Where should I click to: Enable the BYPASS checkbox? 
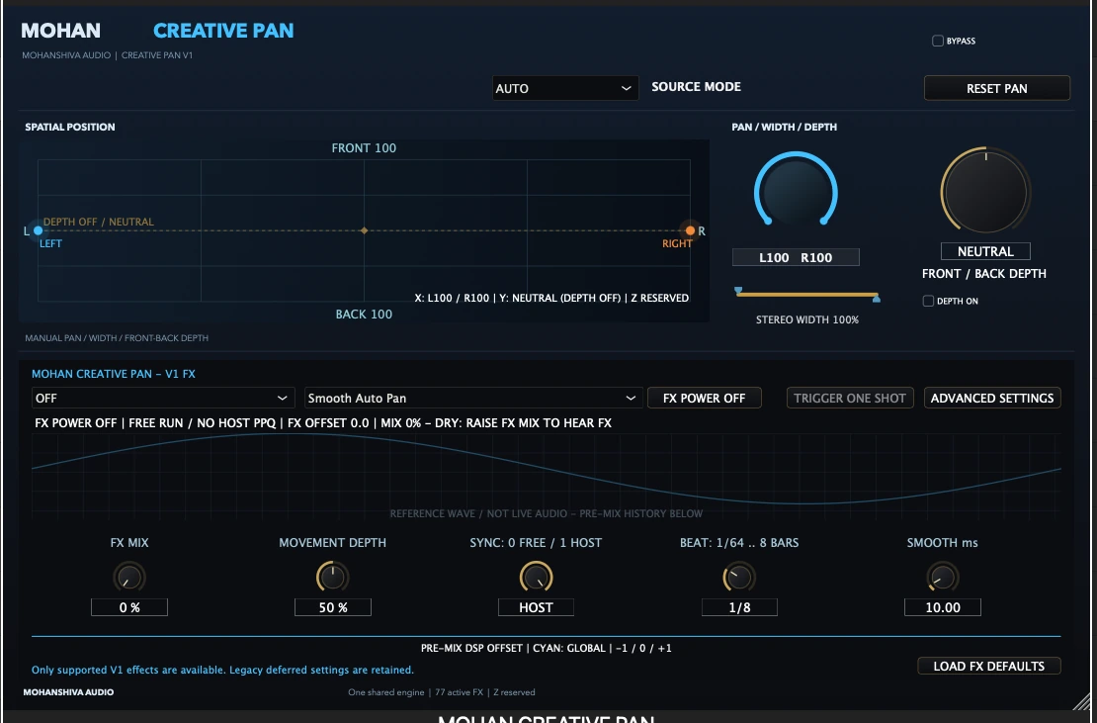pos(938,41)
